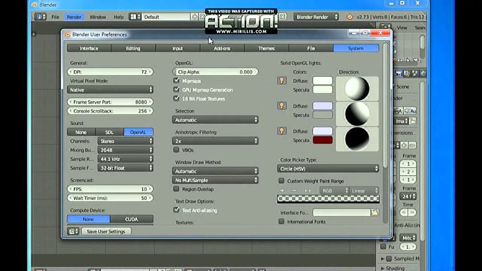
Task: Open the Selection Automatic dropdown
Action: click(215, 120)
